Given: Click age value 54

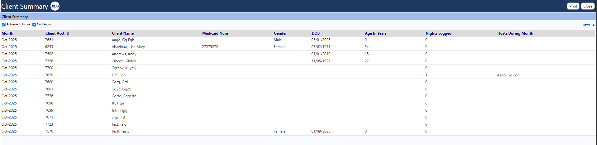Looking at the screenshot, I should (x=367, y=47).
